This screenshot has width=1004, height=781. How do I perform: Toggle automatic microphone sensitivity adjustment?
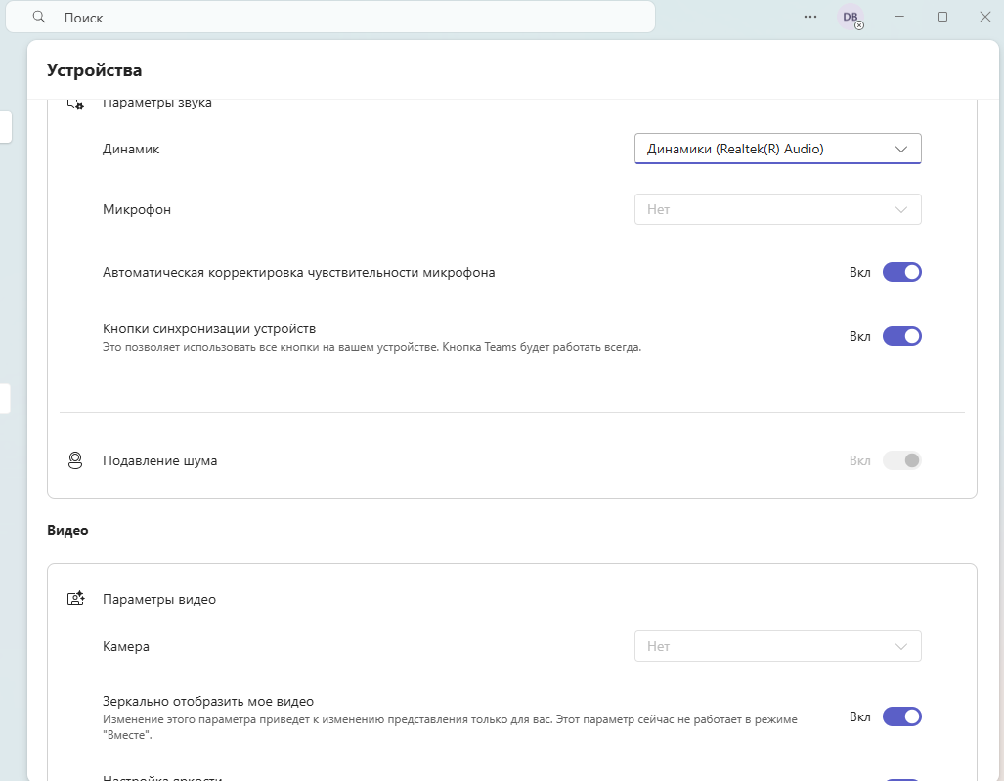pyautogui.click(x=901, y=272)
